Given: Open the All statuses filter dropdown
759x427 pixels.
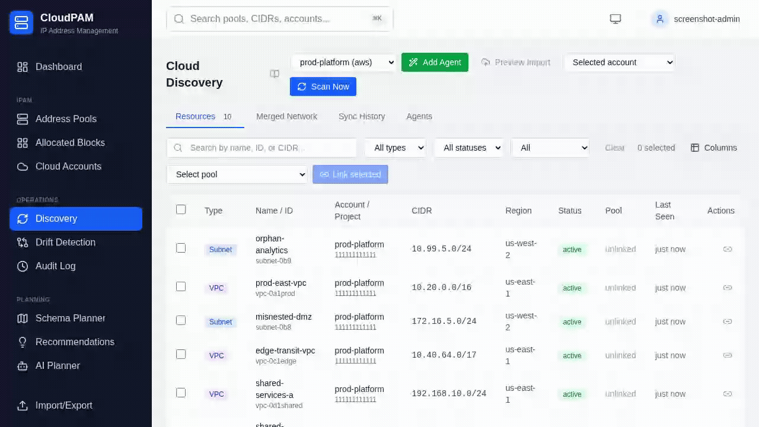Looking at the screenshot, I should (x=468, y=148).
